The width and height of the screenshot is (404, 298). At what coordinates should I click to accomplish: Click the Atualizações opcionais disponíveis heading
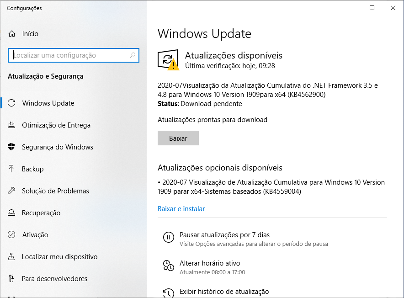point(220,168)
